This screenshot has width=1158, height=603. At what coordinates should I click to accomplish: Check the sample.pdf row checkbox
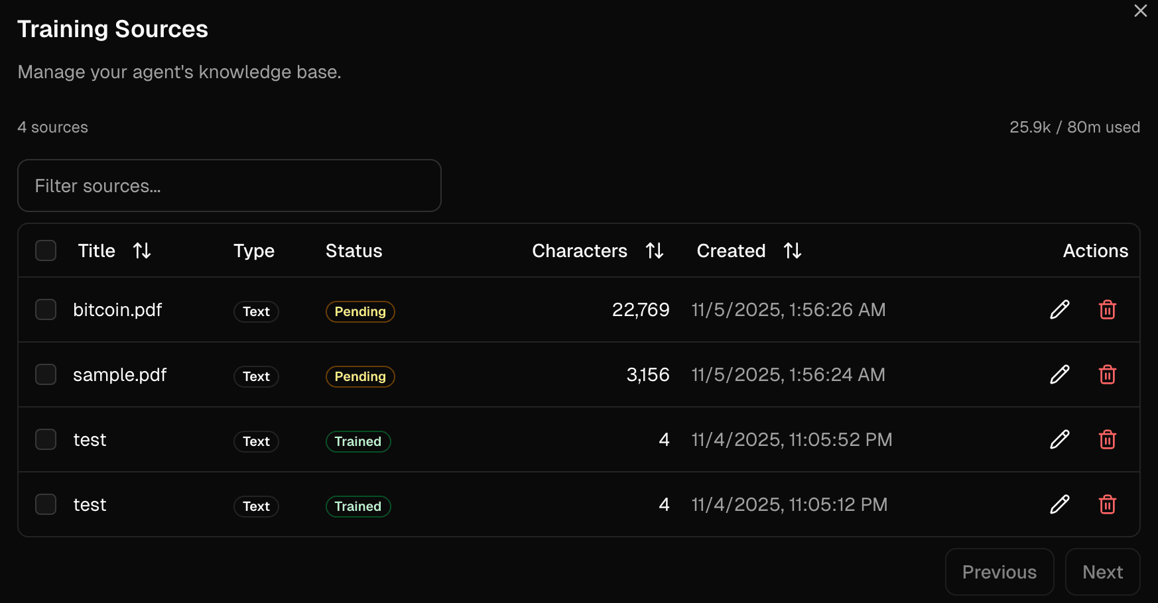46,374
